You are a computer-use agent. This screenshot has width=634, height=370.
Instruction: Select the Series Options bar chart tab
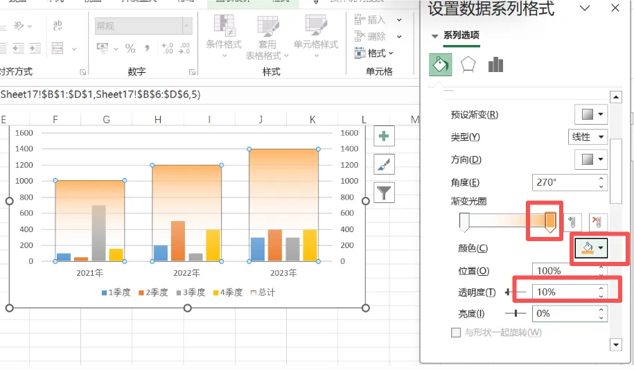[x=495, y=64]
